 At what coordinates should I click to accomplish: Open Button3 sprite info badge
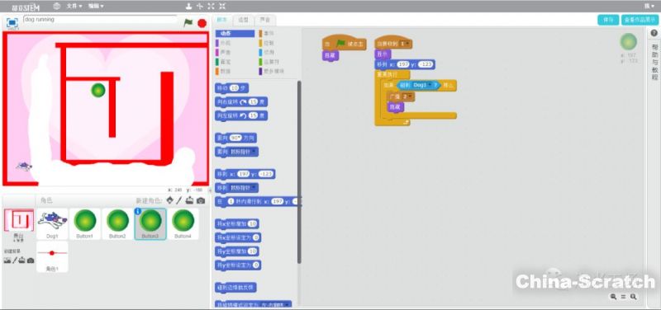coord(138,211)
